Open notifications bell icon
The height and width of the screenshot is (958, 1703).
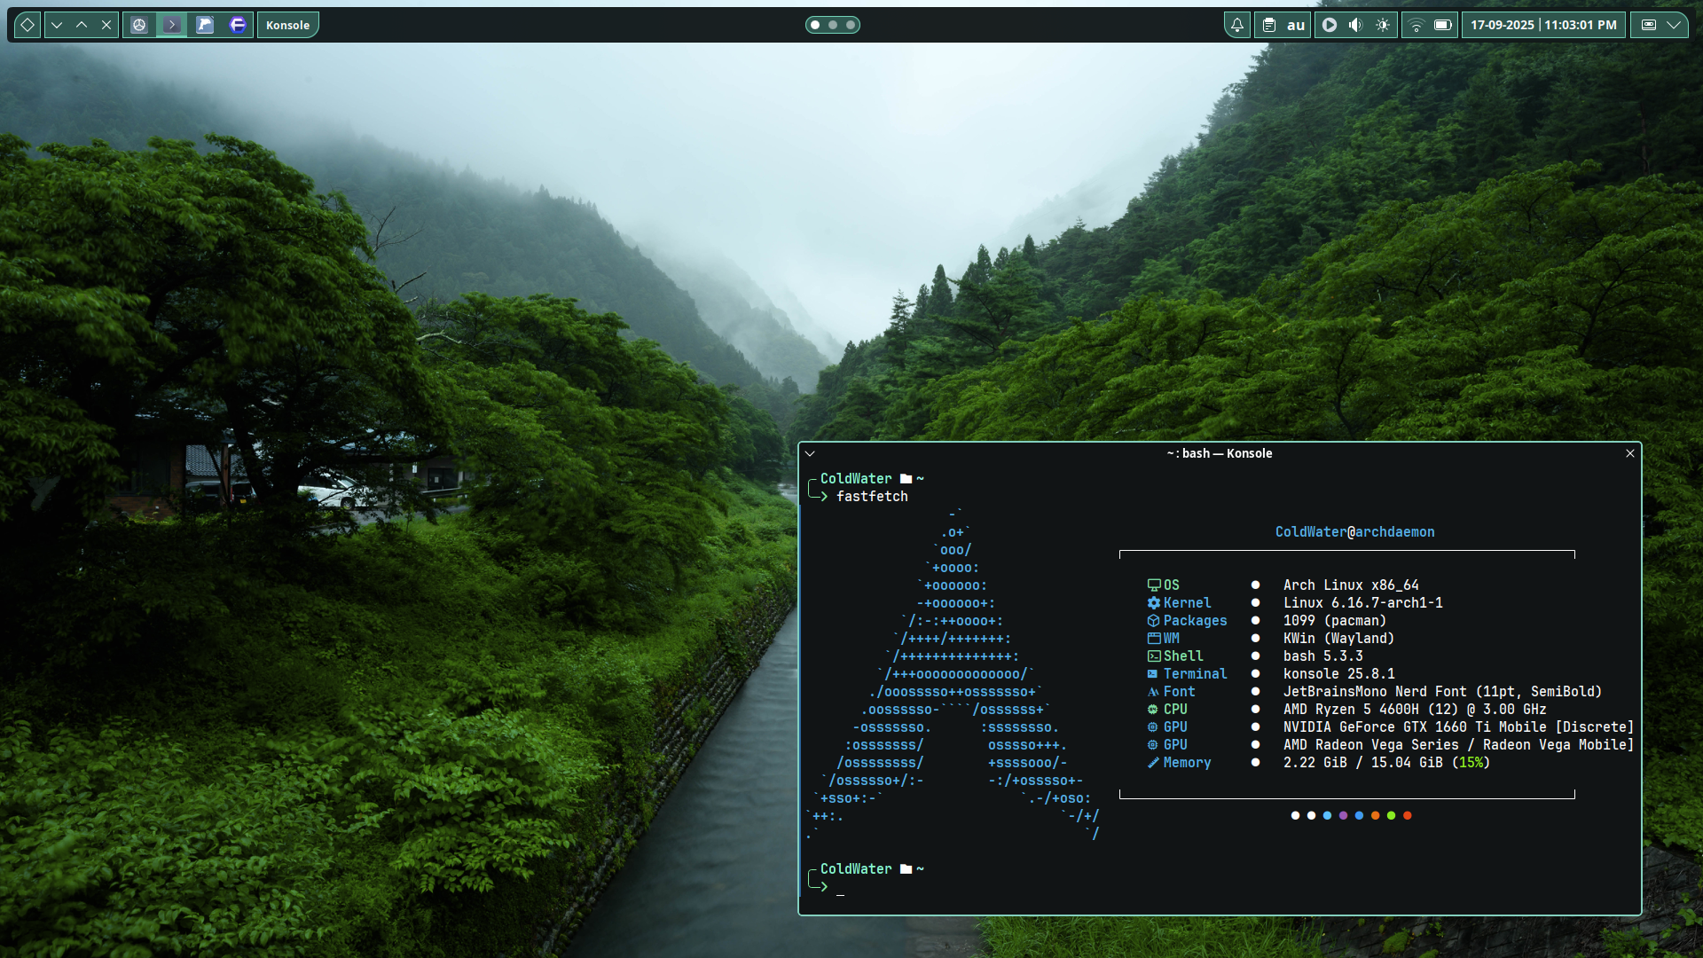point(1237,25)
